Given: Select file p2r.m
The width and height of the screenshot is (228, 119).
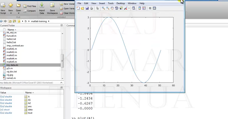Looking at the screenshot, I should point(10,68).
